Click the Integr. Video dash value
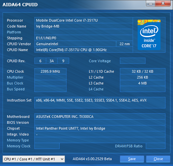This screenshot has height=166, width=173. click(100, 134)
